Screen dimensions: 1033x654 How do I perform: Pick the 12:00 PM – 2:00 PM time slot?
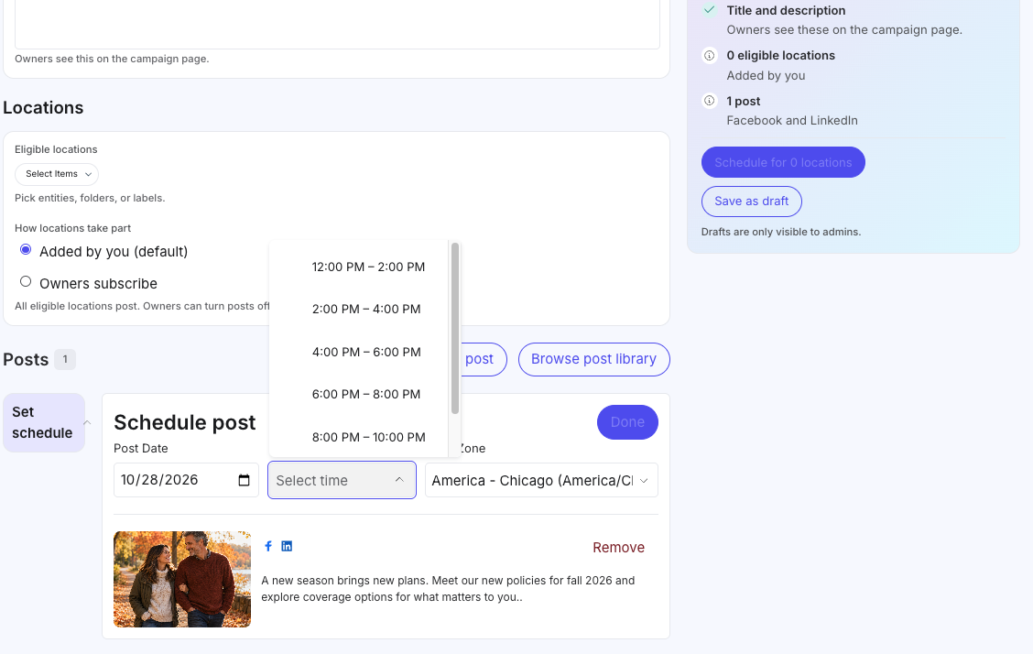coord(368,267)
